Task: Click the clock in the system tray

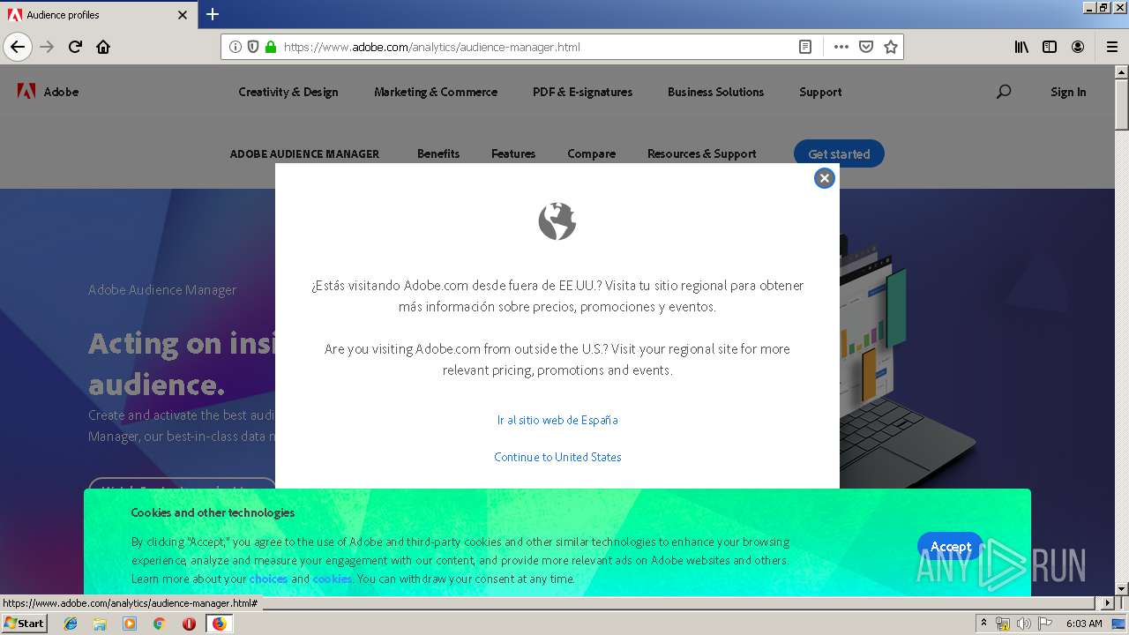Action: click(1084, 624)
